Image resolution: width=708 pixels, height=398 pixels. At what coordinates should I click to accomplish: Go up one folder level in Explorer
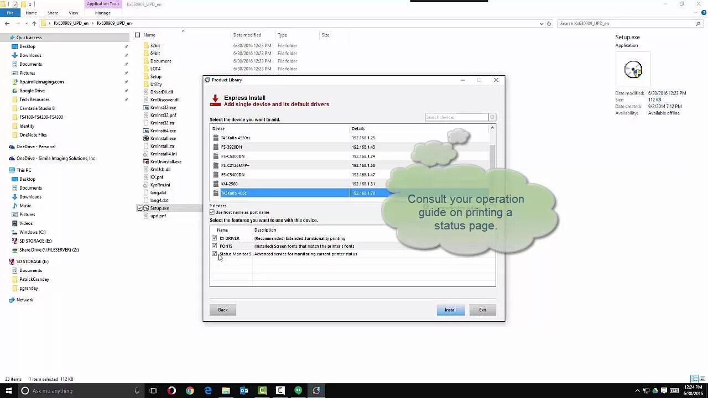(34, 23)
